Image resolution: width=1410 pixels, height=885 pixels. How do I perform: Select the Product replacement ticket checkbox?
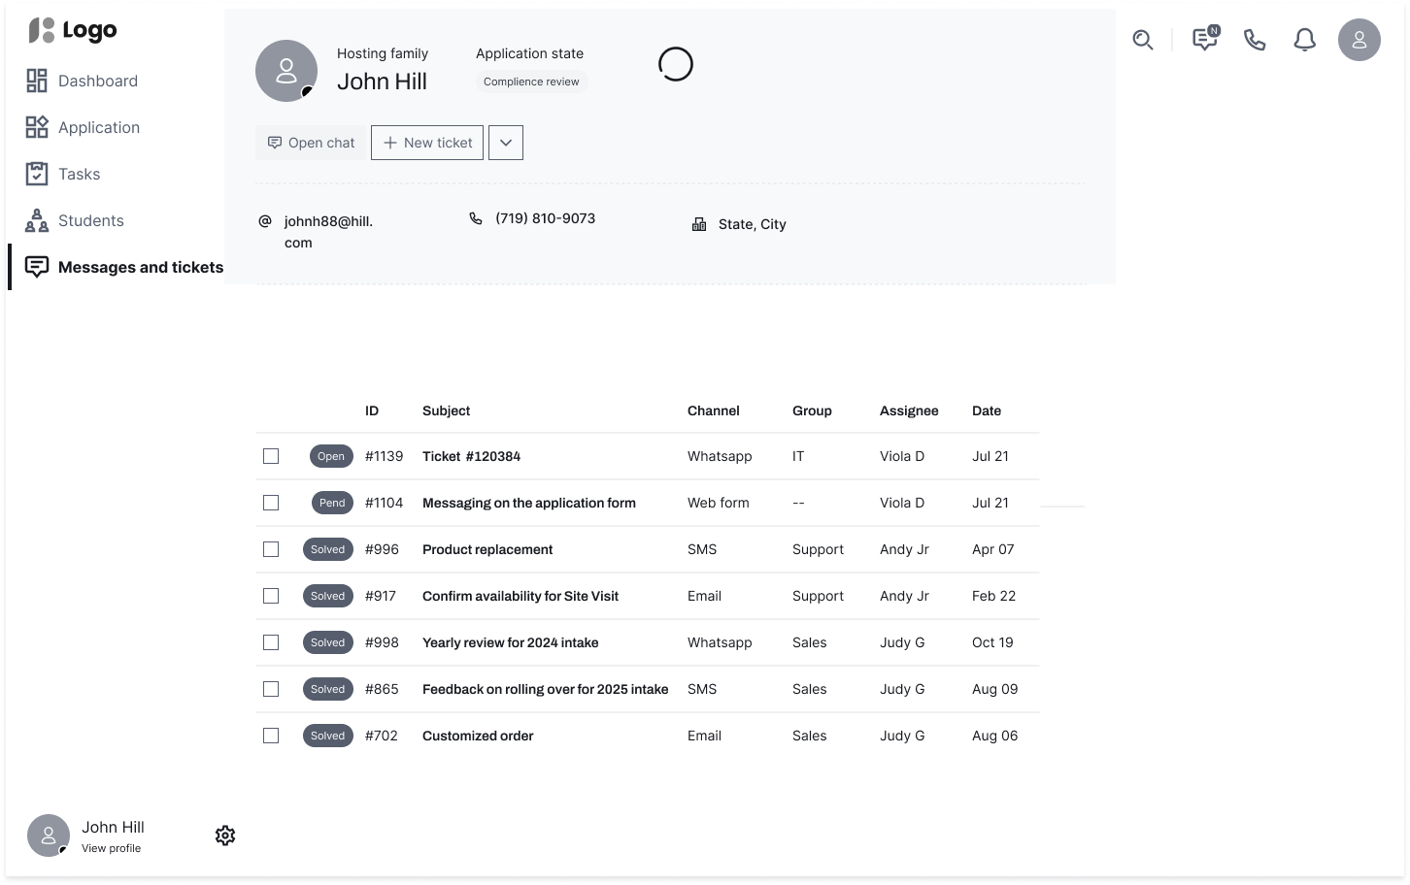coord(271,549)
